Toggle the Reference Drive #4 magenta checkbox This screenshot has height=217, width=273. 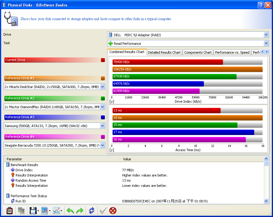tap(103, 137)
